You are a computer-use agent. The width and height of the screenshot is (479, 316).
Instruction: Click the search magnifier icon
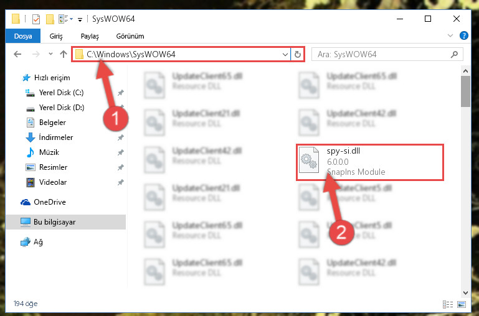tap(454, 55)
